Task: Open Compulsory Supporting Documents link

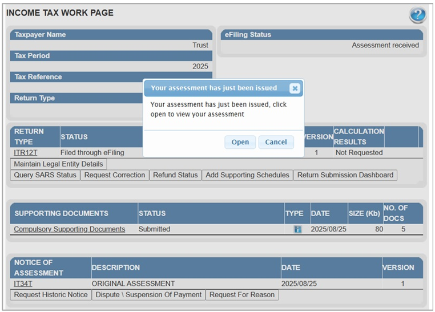Action: click(70, 229)
